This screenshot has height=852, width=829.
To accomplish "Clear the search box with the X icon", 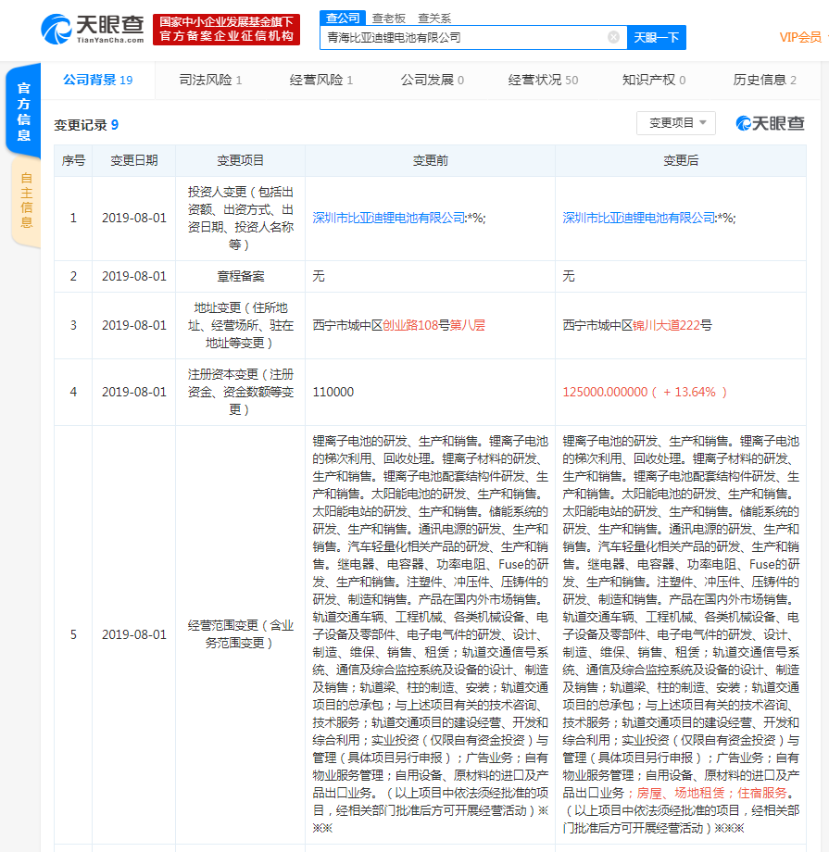I will [613, 37].
